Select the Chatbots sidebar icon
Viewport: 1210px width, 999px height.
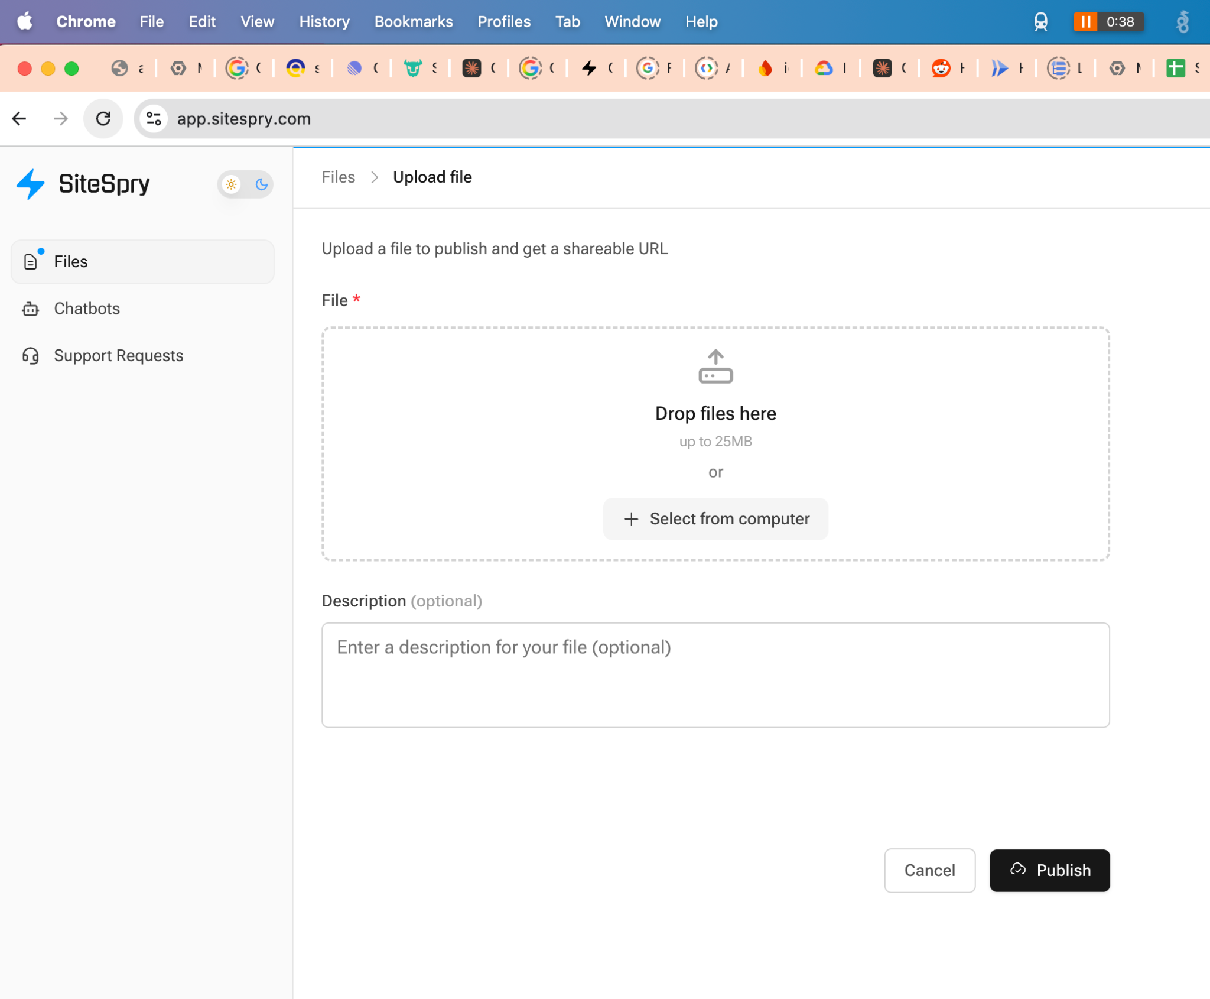coord(31,309)
